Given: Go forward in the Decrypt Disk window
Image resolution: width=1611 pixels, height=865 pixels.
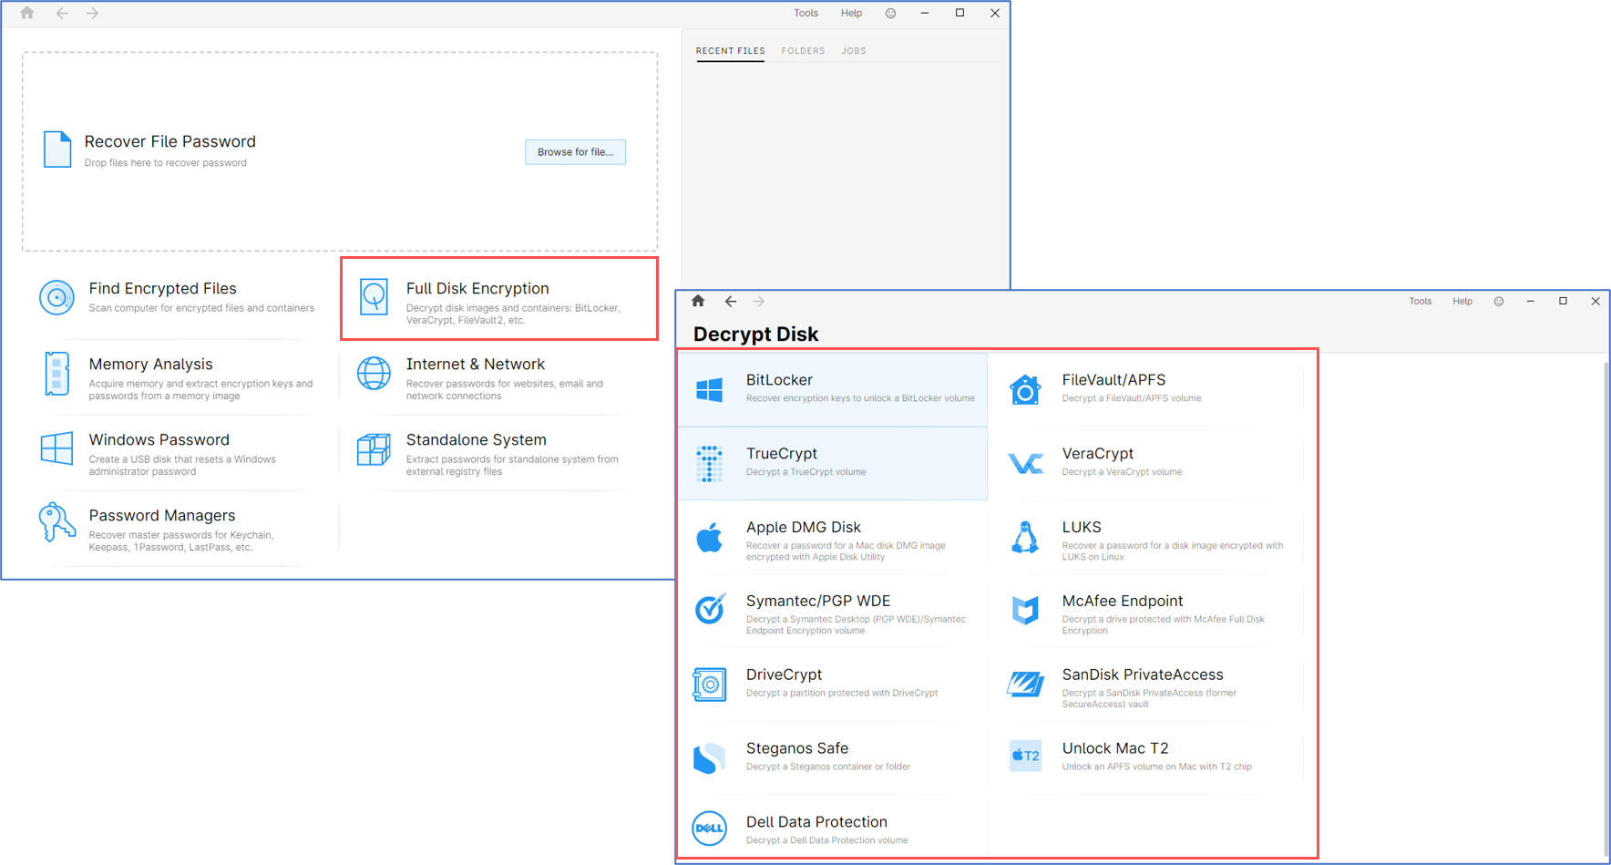Looking at the screenshot, I should click(759, 301).
